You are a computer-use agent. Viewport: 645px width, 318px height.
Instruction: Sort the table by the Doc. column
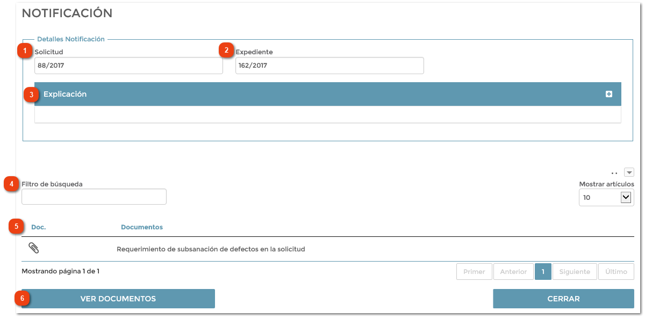click(38, 227)
